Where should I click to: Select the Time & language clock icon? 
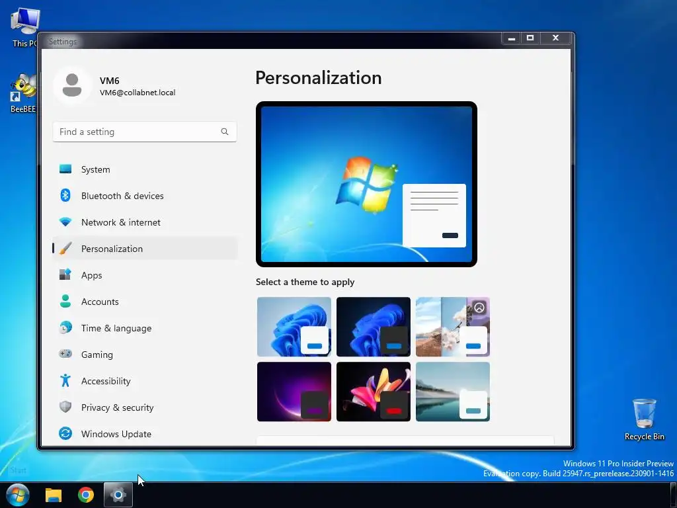(x=65, y=327)
